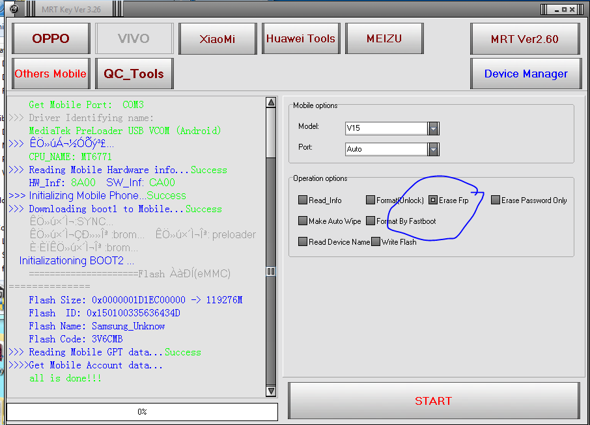Click 'Get Mobile Port: COM3' log line
Viewport: 590px width, 425px height.
(86, 105)
